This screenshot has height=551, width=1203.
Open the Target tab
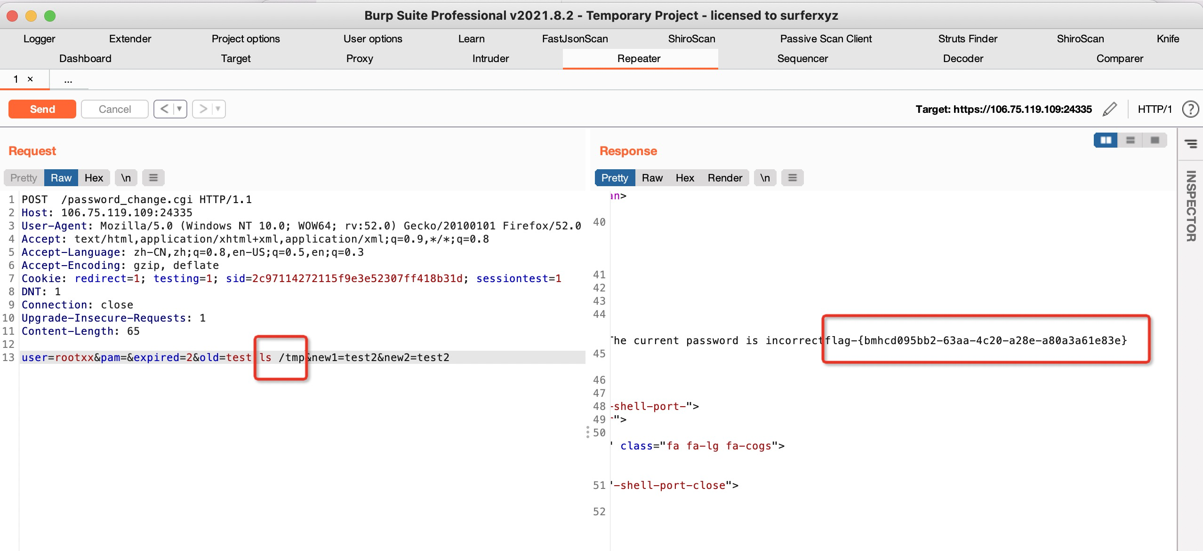(236, 59)
